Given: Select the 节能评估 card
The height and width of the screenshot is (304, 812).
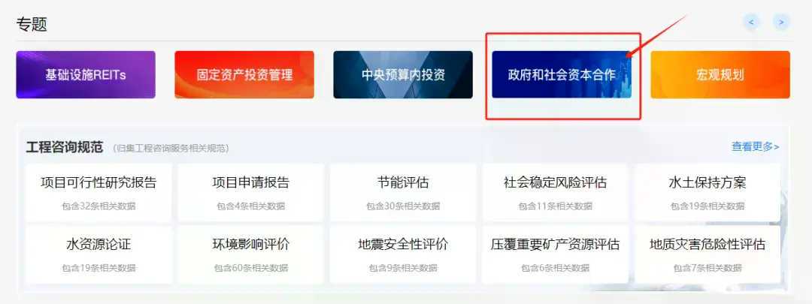Looking at the screenshot, I should (403, 193).
